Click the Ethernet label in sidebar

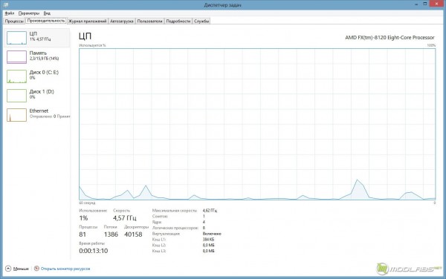tap(39, 111)
